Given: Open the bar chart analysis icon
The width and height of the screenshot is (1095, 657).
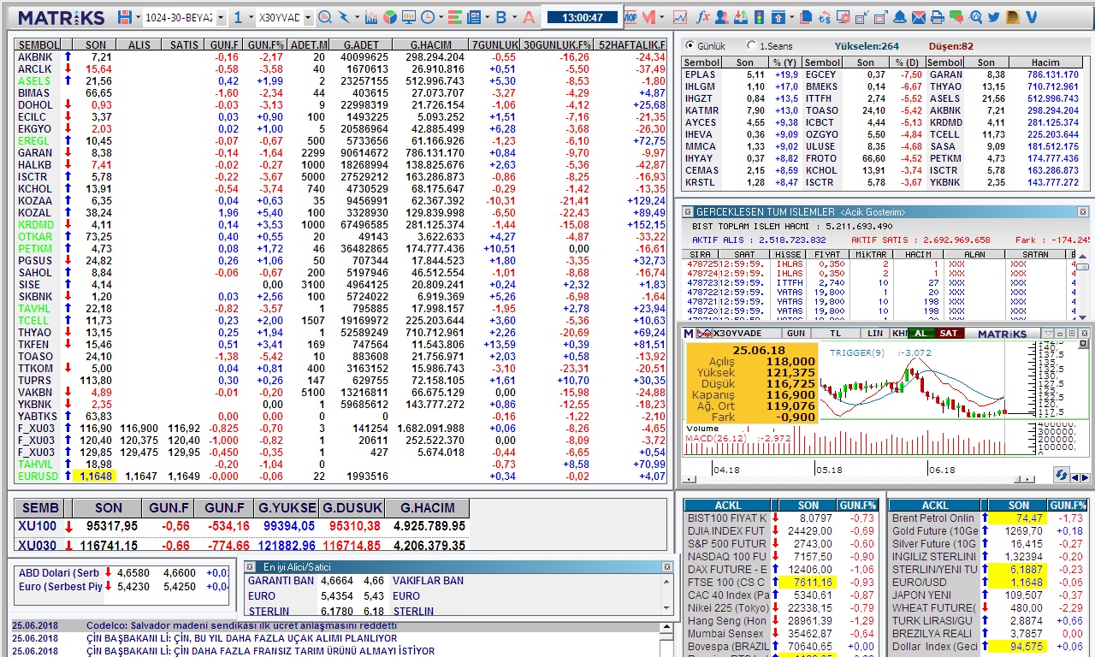Looking at the screenshot, I should click(371, 17).
